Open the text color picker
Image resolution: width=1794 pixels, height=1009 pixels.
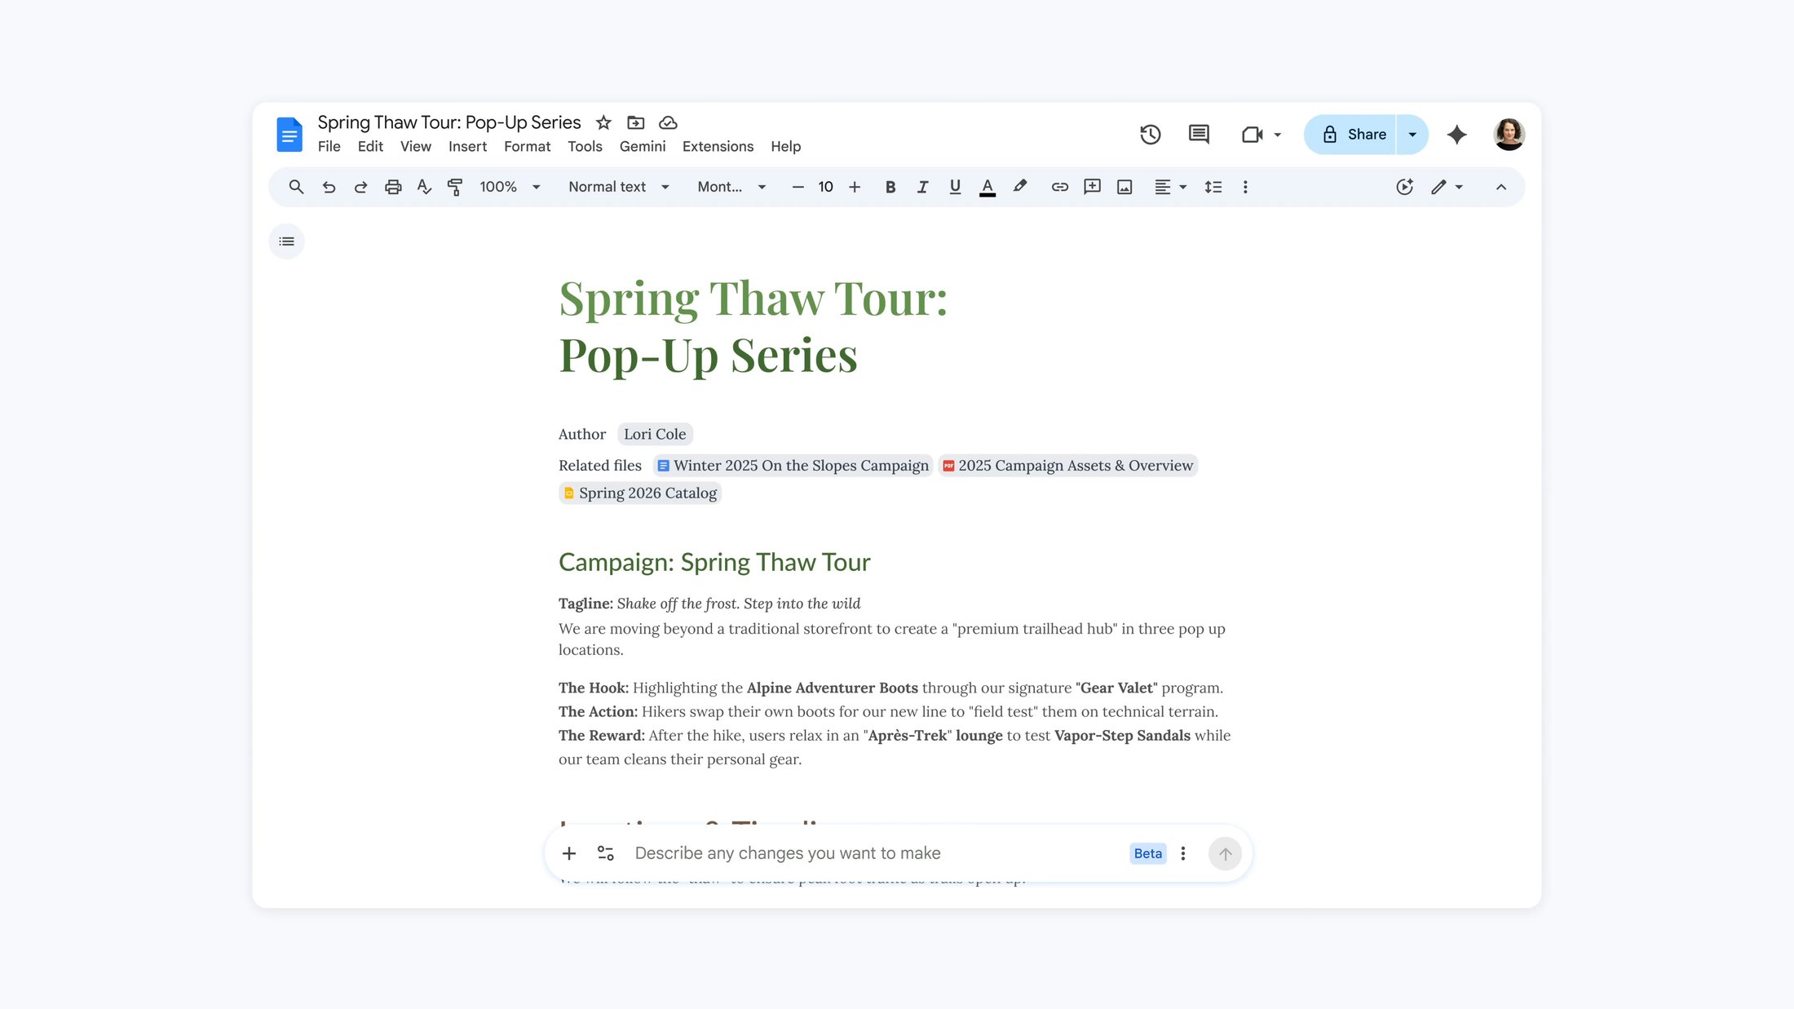point(988,187)
